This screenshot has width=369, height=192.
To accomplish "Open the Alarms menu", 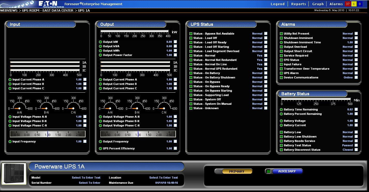I will 336,4.
